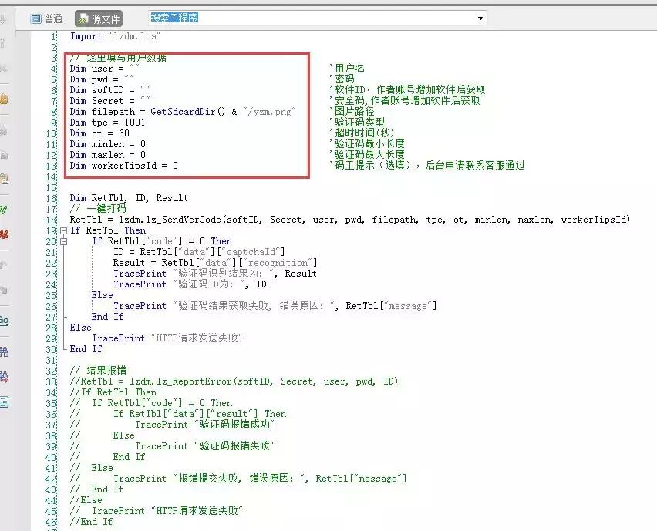The height and width of the screenshot is (531, 657).
Task: Click the 安全码 comment text
Action: pyautogui.click(x=405, y=100)
